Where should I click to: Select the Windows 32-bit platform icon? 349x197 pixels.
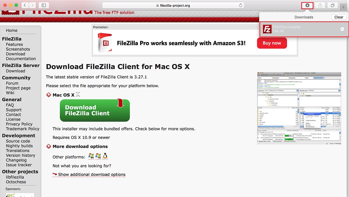98,156
